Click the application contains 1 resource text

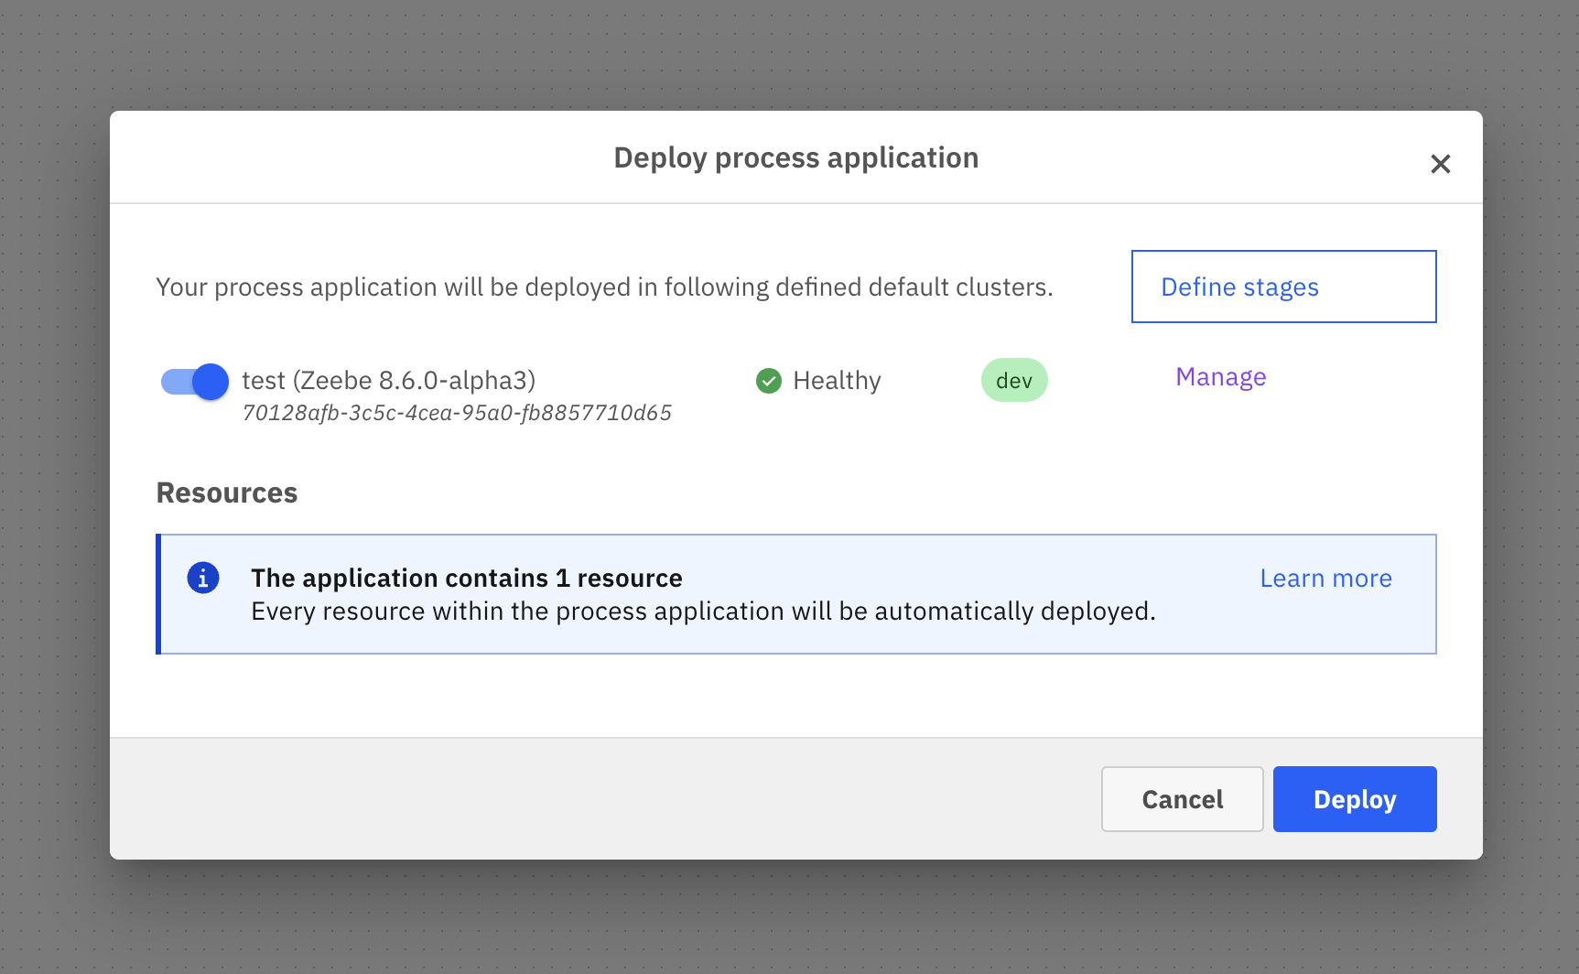(467, 578)
